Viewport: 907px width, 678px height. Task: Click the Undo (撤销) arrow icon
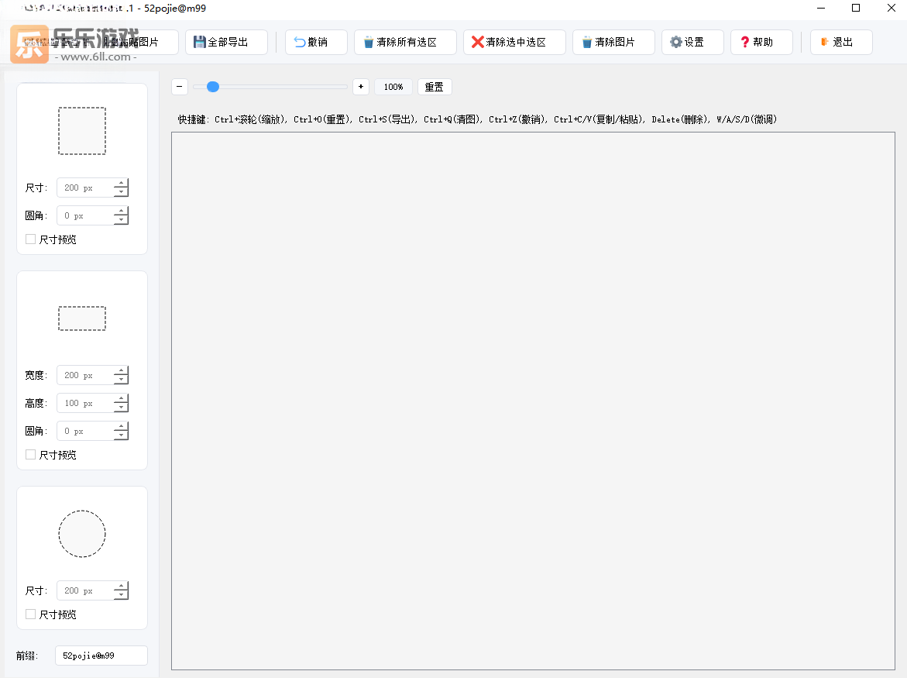pos(300,43)
